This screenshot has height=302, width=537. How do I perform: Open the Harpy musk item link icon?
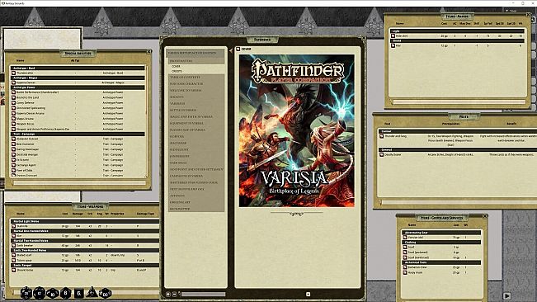pyautogui.click(x=405, y=273)
